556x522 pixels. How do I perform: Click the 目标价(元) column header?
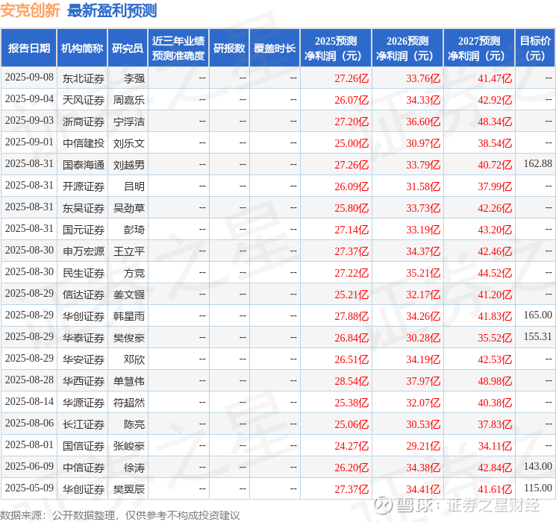(x=535, y=48)
